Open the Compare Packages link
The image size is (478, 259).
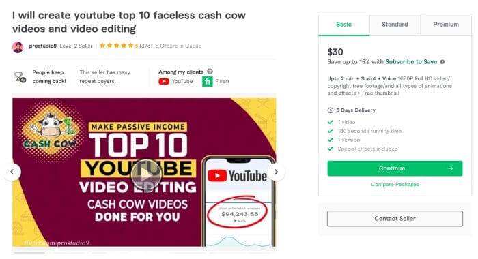pos(395,185)
